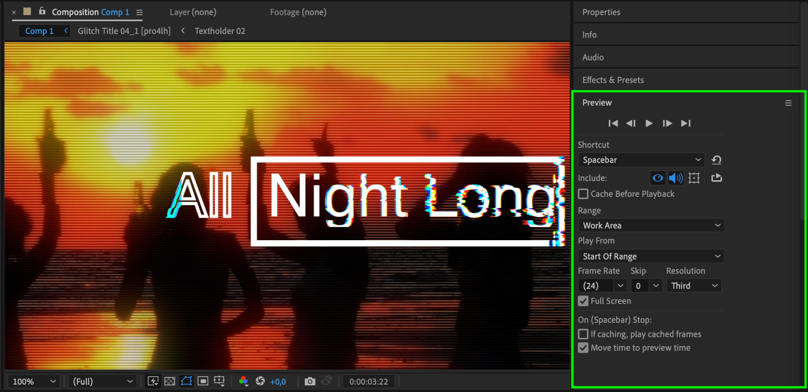Screen dimensions: 808x392
Task: Step back one frame in Preview
Action: [x=631, y=123]
